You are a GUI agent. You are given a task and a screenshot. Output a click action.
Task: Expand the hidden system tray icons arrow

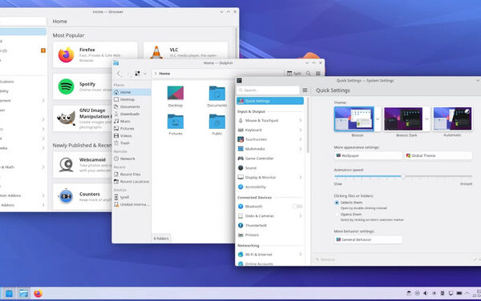pos(467,293)
